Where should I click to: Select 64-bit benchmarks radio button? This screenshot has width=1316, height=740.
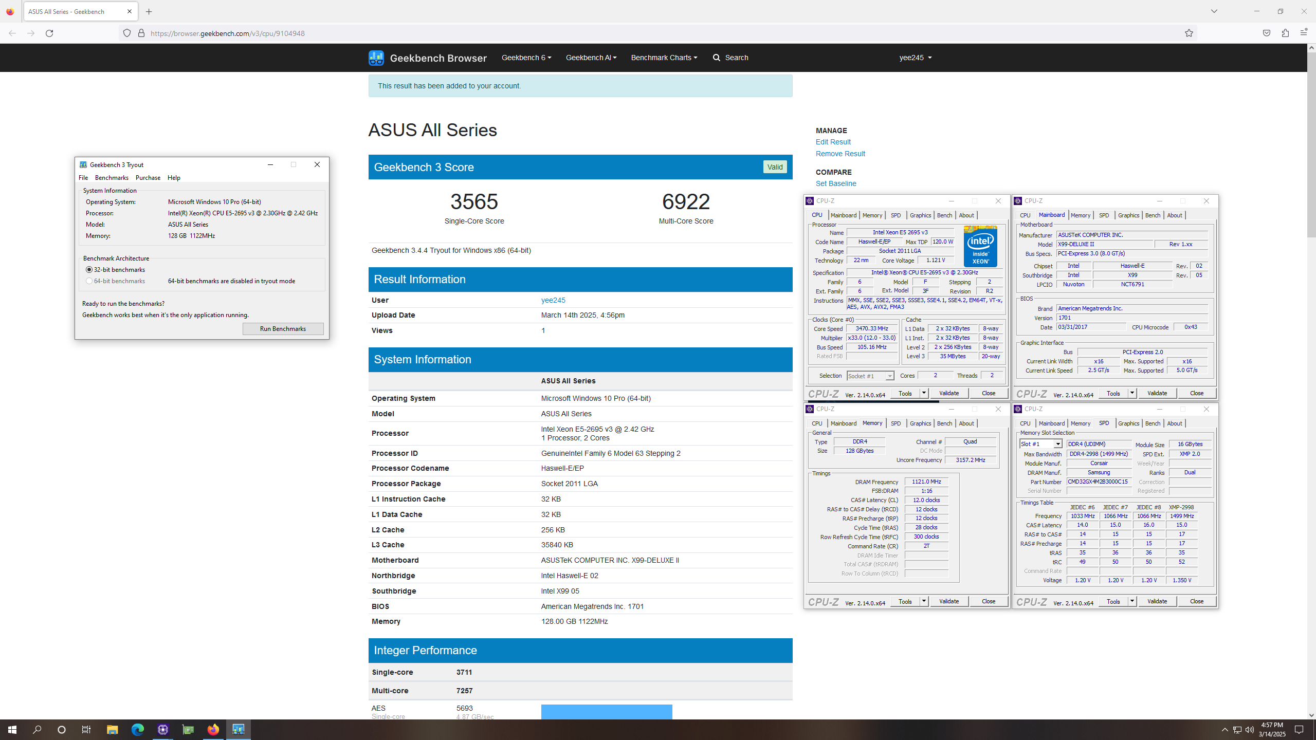coord(89,281)
